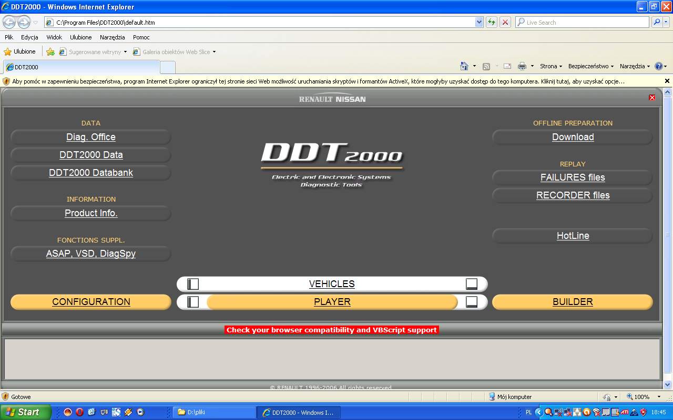Open the Ulubione menu
The image size is (673, 420).
[x=81, y=37]
